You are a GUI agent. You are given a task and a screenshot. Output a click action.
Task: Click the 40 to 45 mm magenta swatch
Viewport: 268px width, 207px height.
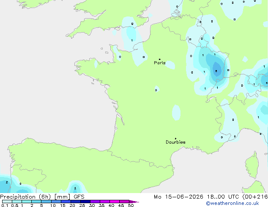click(x=115, y=202)
